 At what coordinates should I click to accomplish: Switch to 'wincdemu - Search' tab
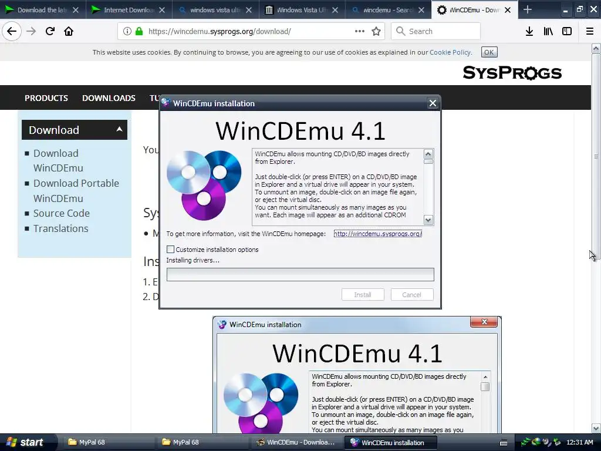point(389,9)
